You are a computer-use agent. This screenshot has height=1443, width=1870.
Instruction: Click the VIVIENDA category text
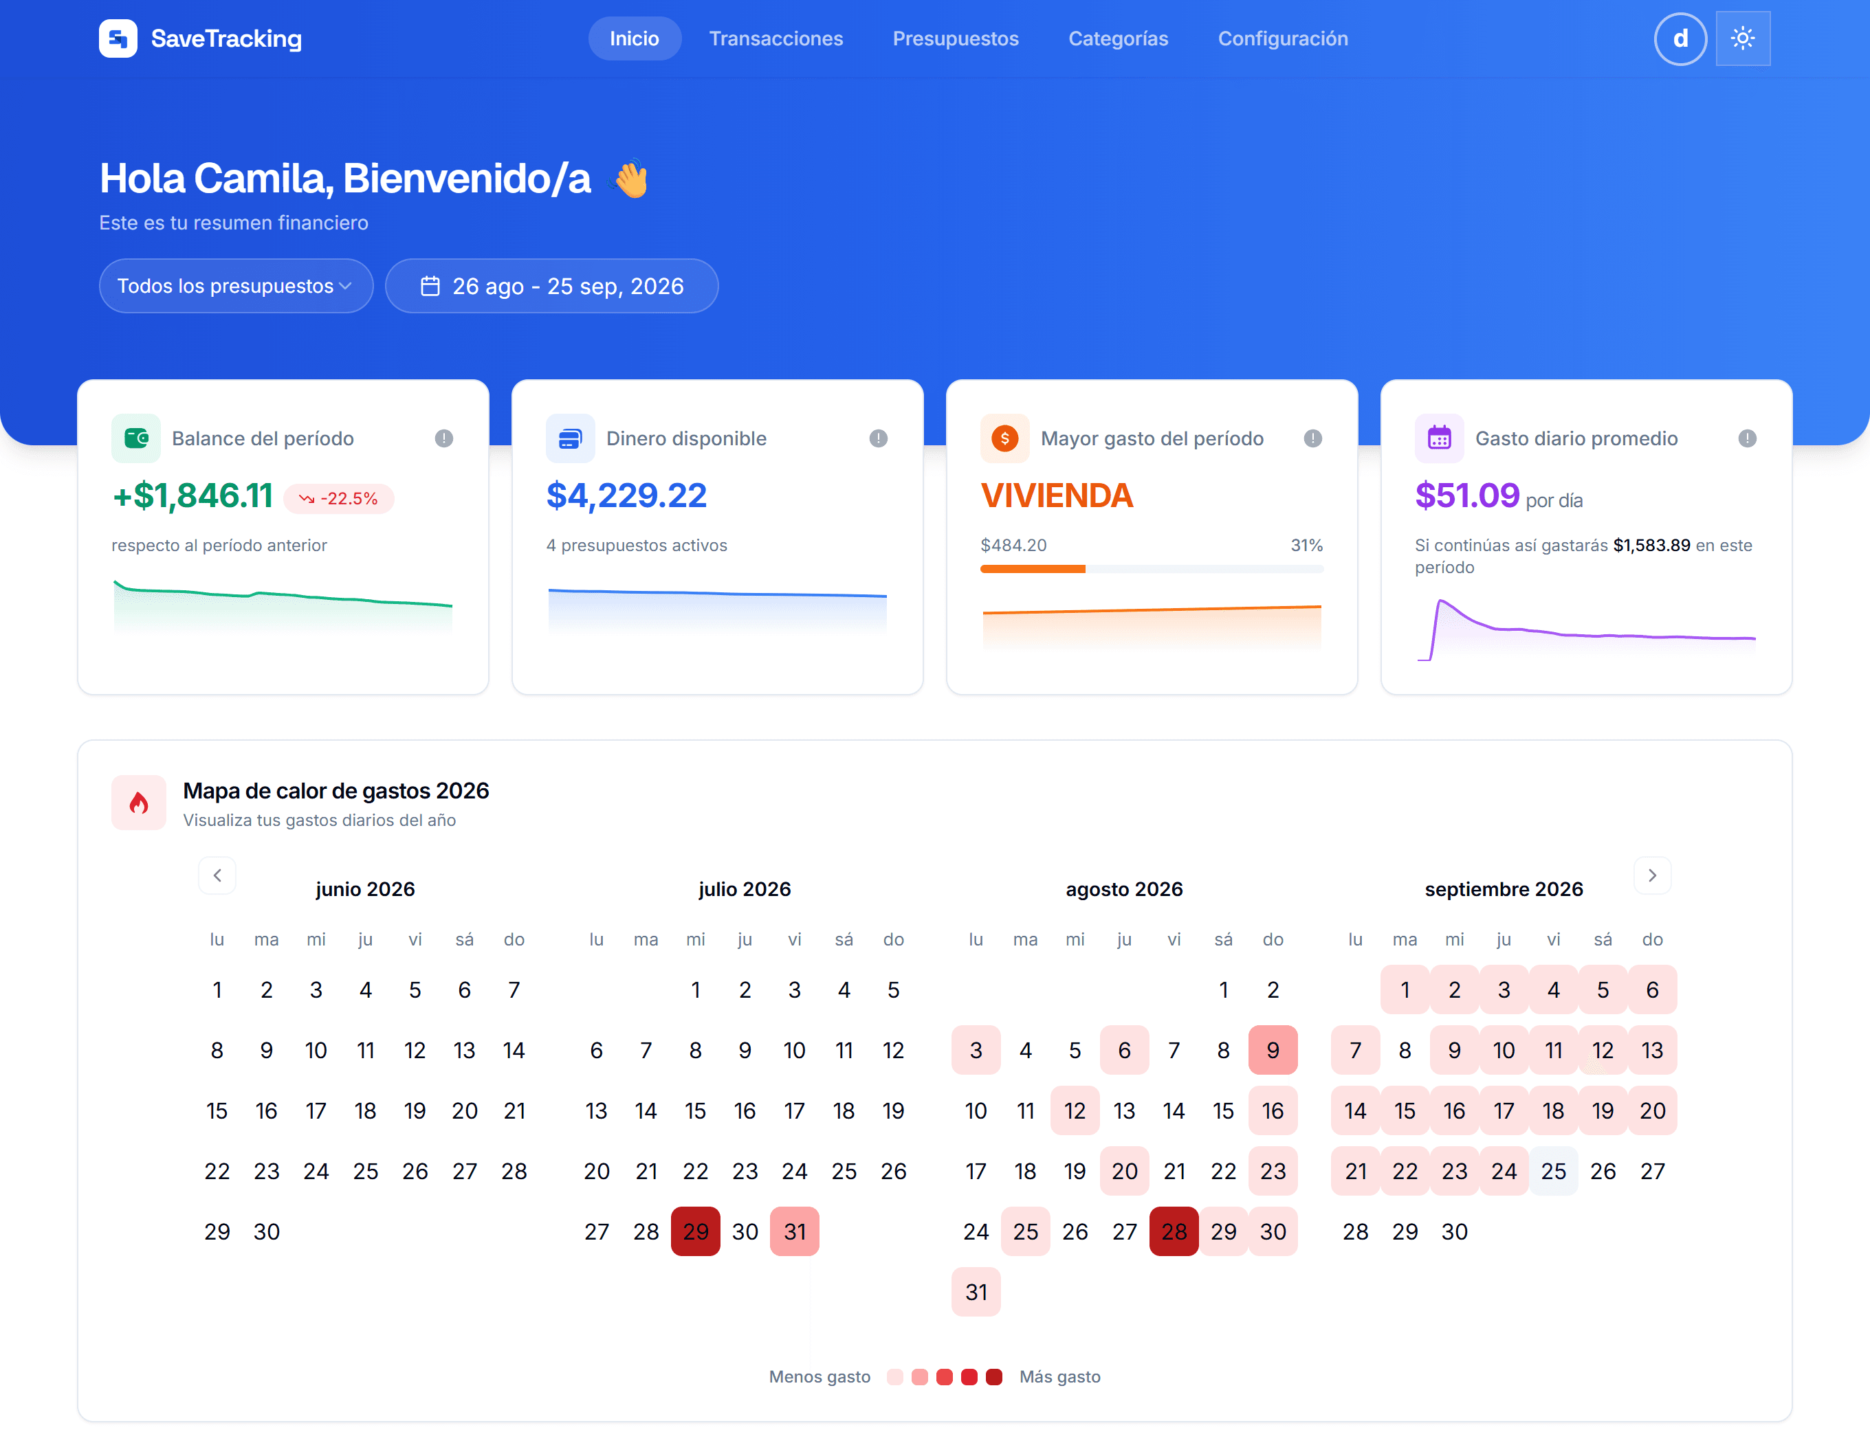1057,495
